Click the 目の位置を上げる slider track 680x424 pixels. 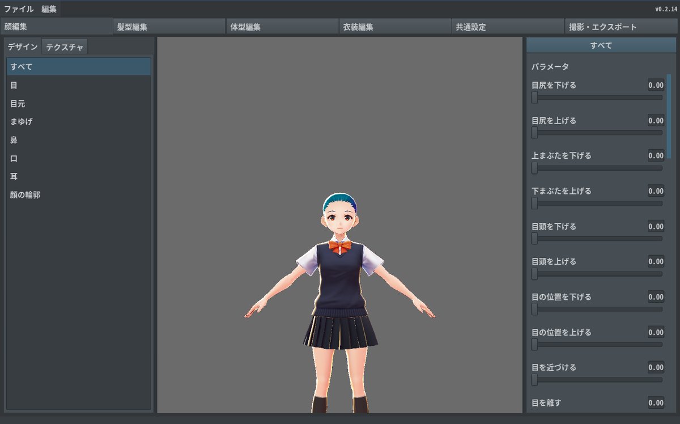coord(598,344)
